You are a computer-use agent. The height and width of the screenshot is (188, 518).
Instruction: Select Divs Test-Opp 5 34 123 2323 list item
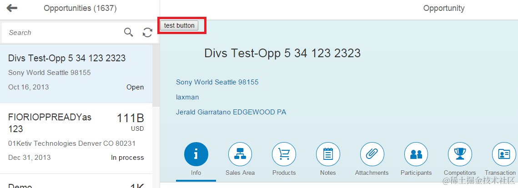(76, 73)
